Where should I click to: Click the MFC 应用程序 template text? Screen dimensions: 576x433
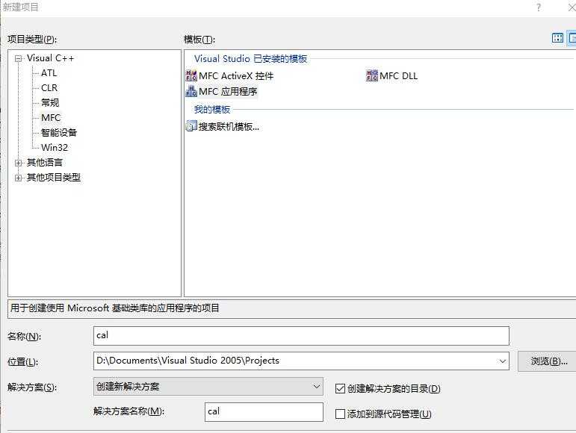coord(228,91)
